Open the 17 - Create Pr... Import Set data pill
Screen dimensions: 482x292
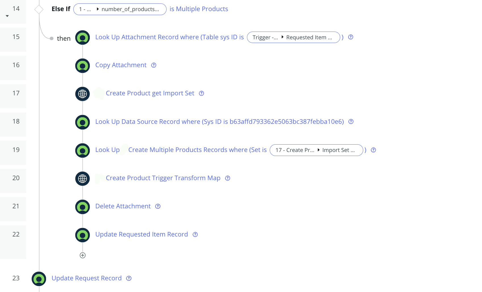[x=316, y=150]
